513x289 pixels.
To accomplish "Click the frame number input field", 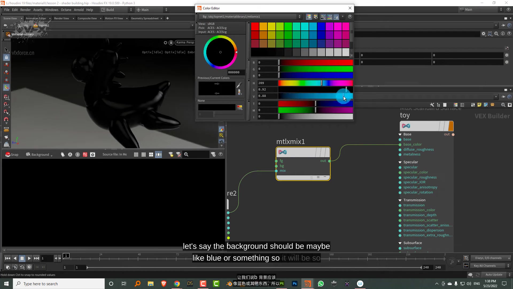I will point(47,258).
